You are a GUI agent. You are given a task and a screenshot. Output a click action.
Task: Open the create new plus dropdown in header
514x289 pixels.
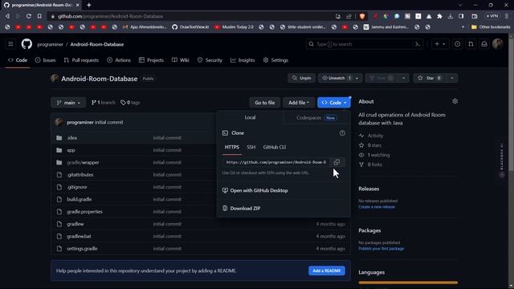pyautogui.click(x=440, y=44)
